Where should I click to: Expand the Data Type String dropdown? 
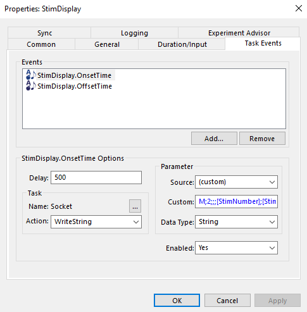point(236,222)
